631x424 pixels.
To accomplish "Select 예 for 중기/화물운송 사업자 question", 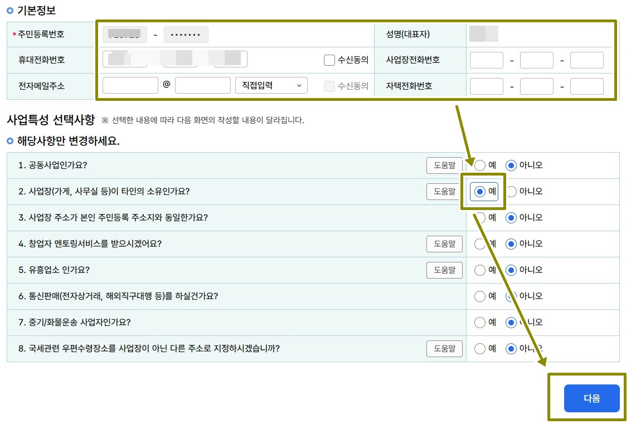I will pyautogui.click(x=480, y=322).
